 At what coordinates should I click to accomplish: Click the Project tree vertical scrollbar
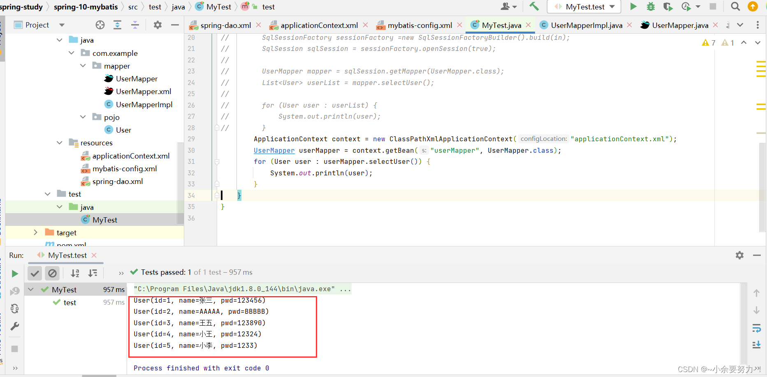coord(180,183)
